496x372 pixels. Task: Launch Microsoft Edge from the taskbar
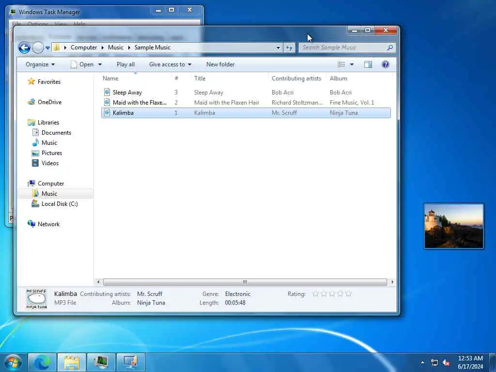pyautogui.click(x=42, y=362)
